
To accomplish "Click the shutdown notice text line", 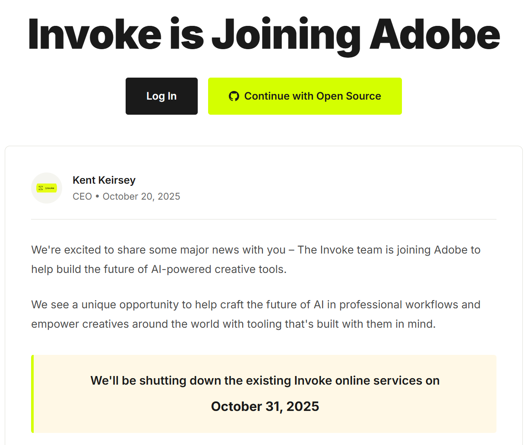I will (x=265, y=381).
